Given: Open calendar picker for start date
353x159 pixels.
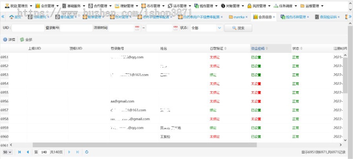Looking at the screenshot, I should (137, 28).
